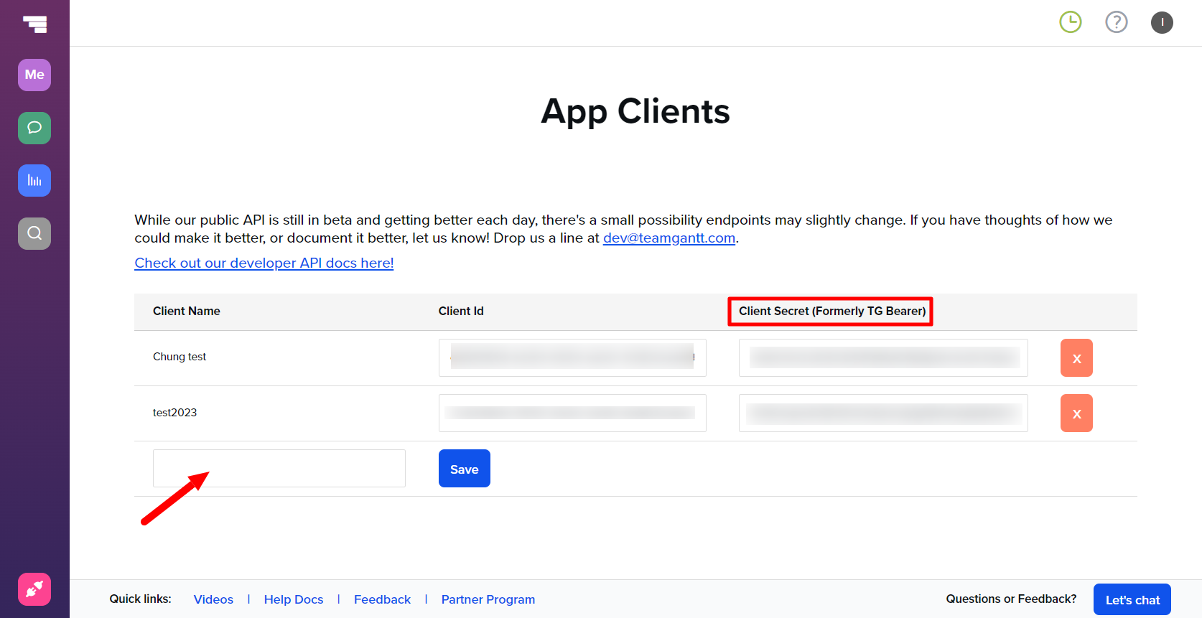This screenshot has width=1202, height=618.
Task: Open the user profile avatar icon
Action: coord(1162,22)
